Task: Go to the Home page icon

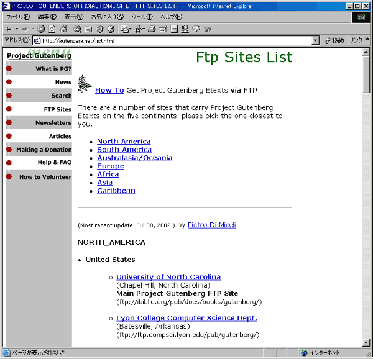Action: 63,29
